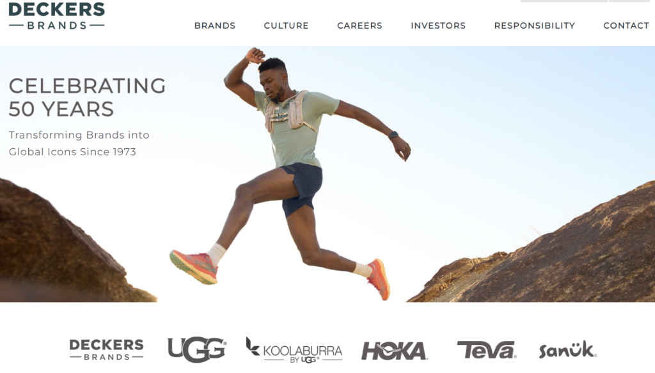Image resolution: width=655 pixels, height=373 pixels.
Task: Select the Koolaburra by UGG logo
Action: (x=294, y=349)
